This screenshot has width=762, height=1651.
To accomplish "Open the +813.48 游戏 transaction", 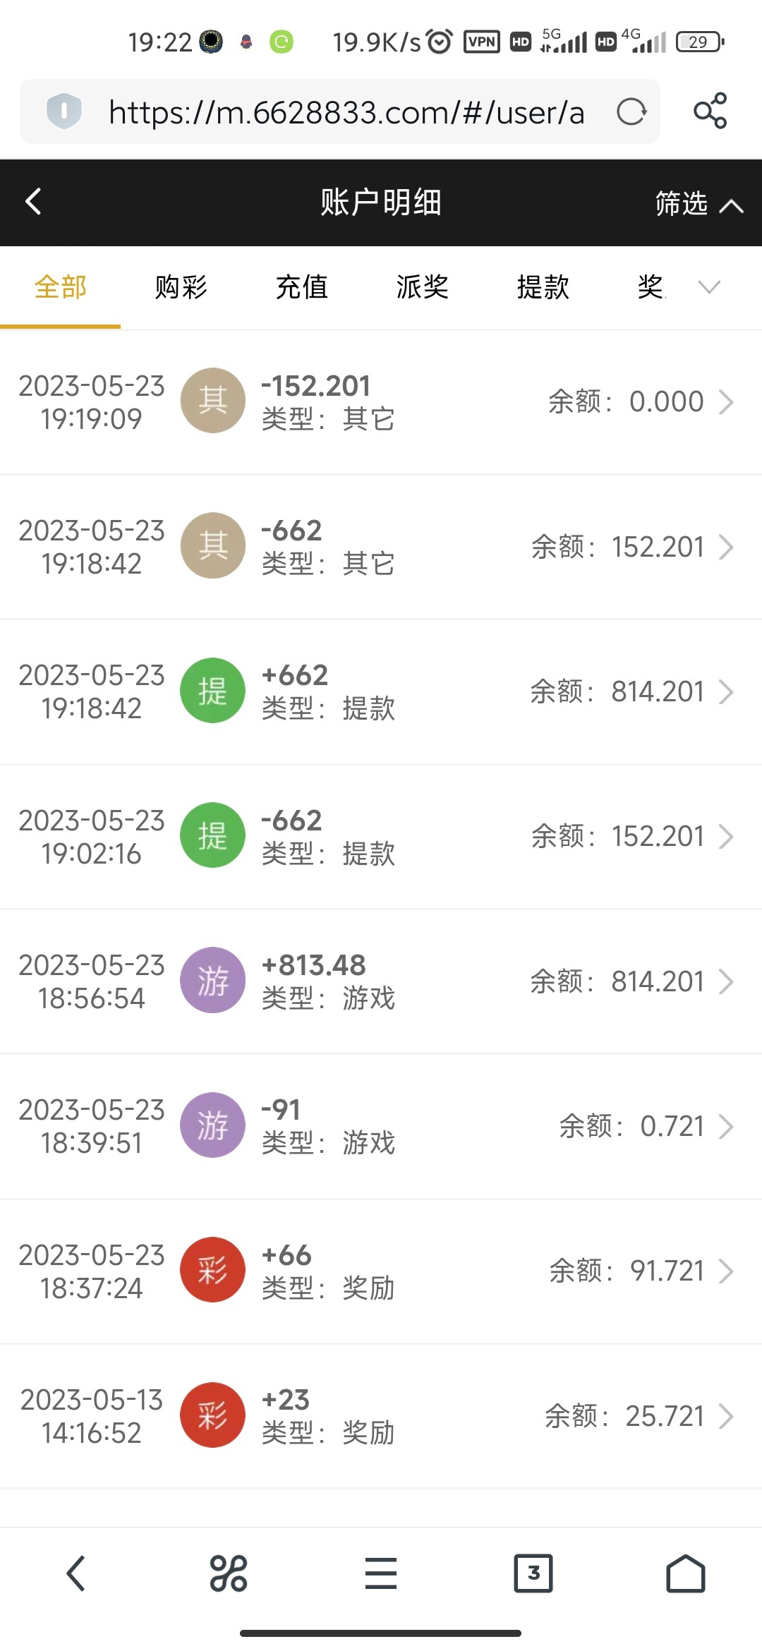I will [x=381, y=981].
